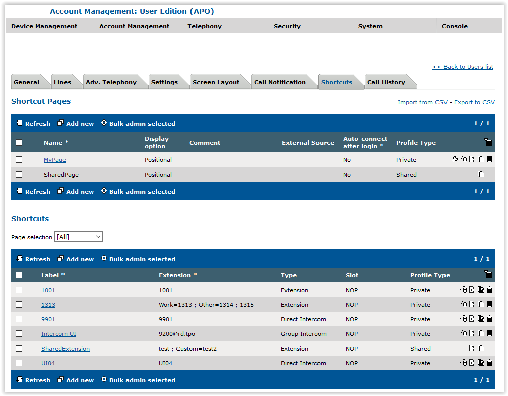508x396 pixels.
Task: Open the filter icon beside Slot table's Profile Type
Action: pyautogui.click(x=488, y=274)
